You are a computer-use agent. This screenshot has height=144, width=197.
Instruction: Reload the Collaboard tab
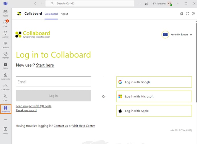188,14
